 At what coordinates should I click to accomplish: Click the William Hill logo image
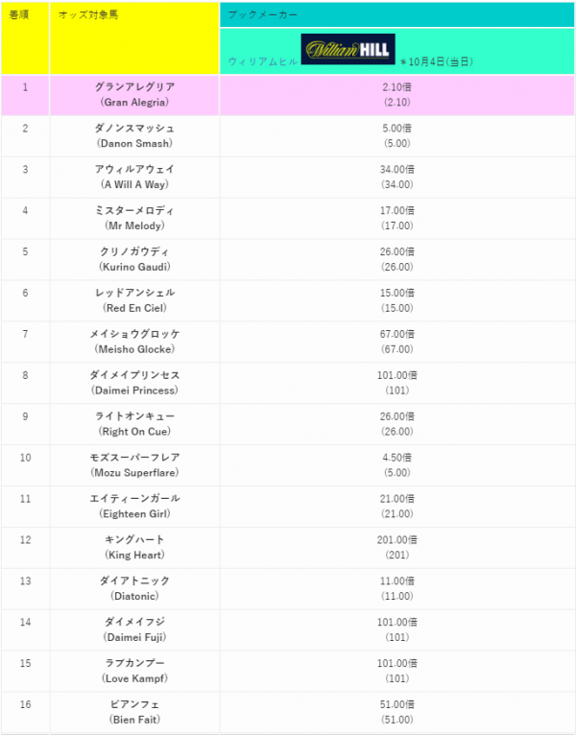[x=348, y=49]
